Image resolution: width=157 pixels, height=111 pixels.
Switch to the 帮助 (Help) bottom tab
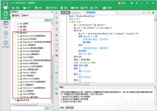(62, 108)
